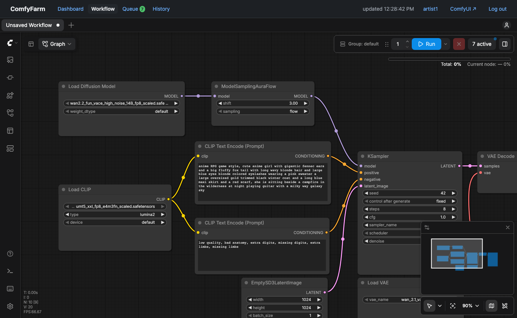Open the sparkle grid templates sidebar icon
This screenshot has width=517, height=318.
10,95
